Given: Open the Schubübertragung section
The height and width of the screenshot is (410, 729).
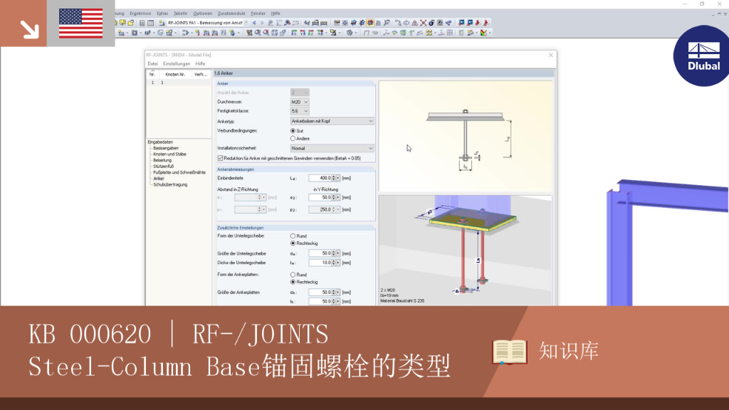Looking at the screenshot, I should (x=170, y=184).
